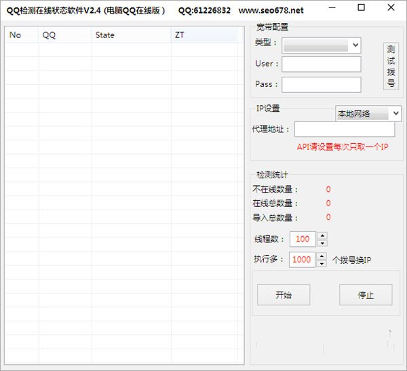Maximize the QQ detection window
This screenshot has width=407, height=371.
pos(361,8)
